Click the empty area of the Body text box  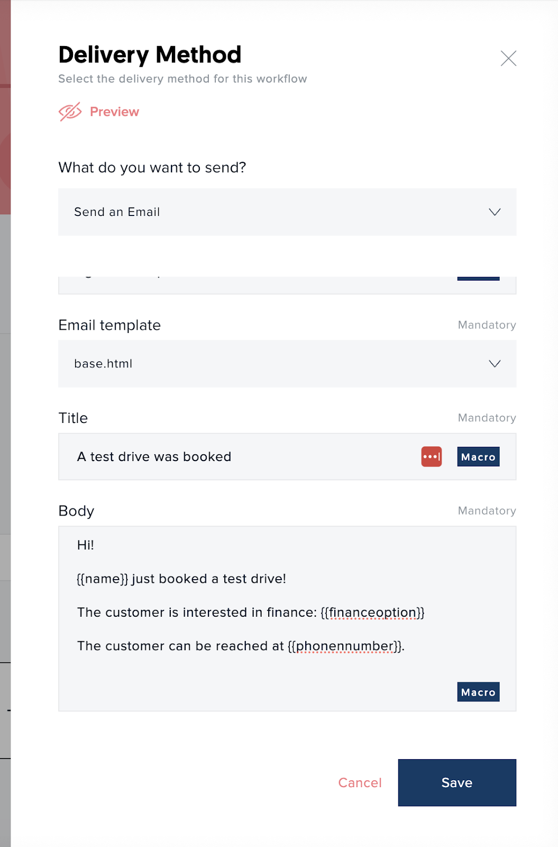pyautogui.click(x=254, y=683)
